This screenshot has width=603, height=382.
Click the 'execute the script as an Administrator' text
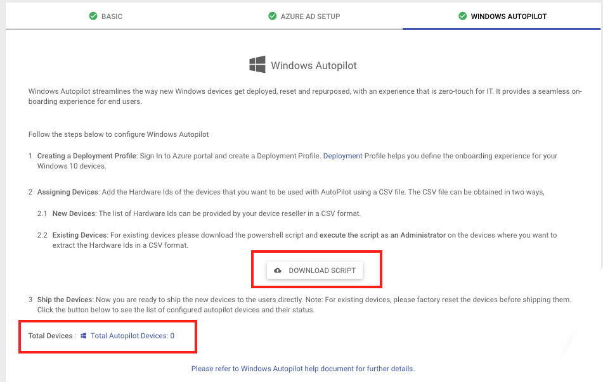(382, 235)
